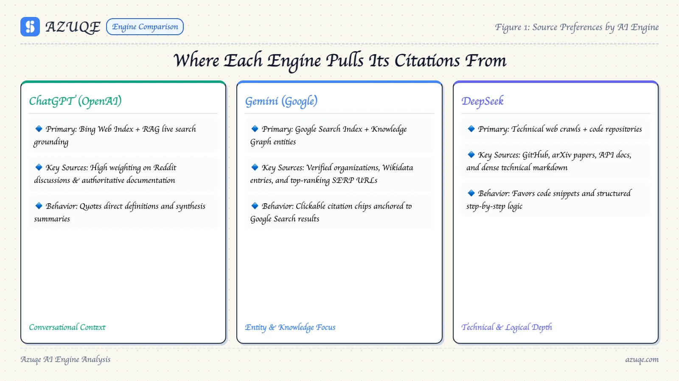Select the ChatGPT (OpenAI) card heading
This screenshot has height=381, width=679.
pos(75,101)
